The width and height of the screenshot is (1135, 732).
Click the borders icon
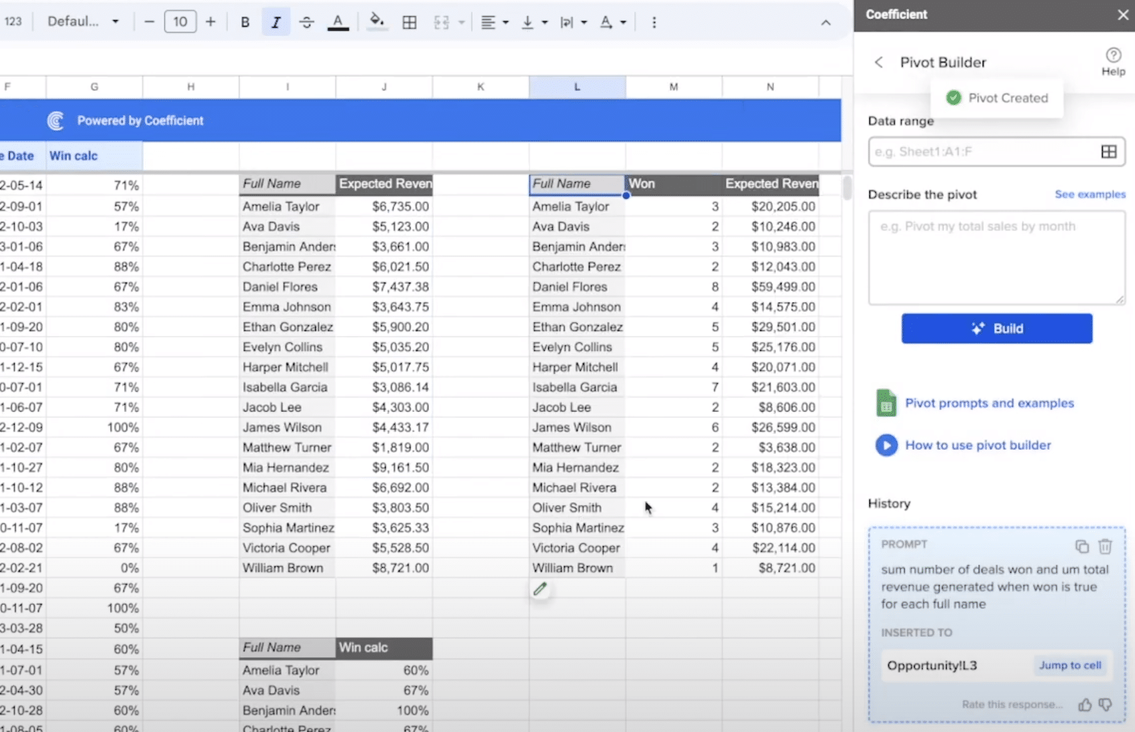410,22
